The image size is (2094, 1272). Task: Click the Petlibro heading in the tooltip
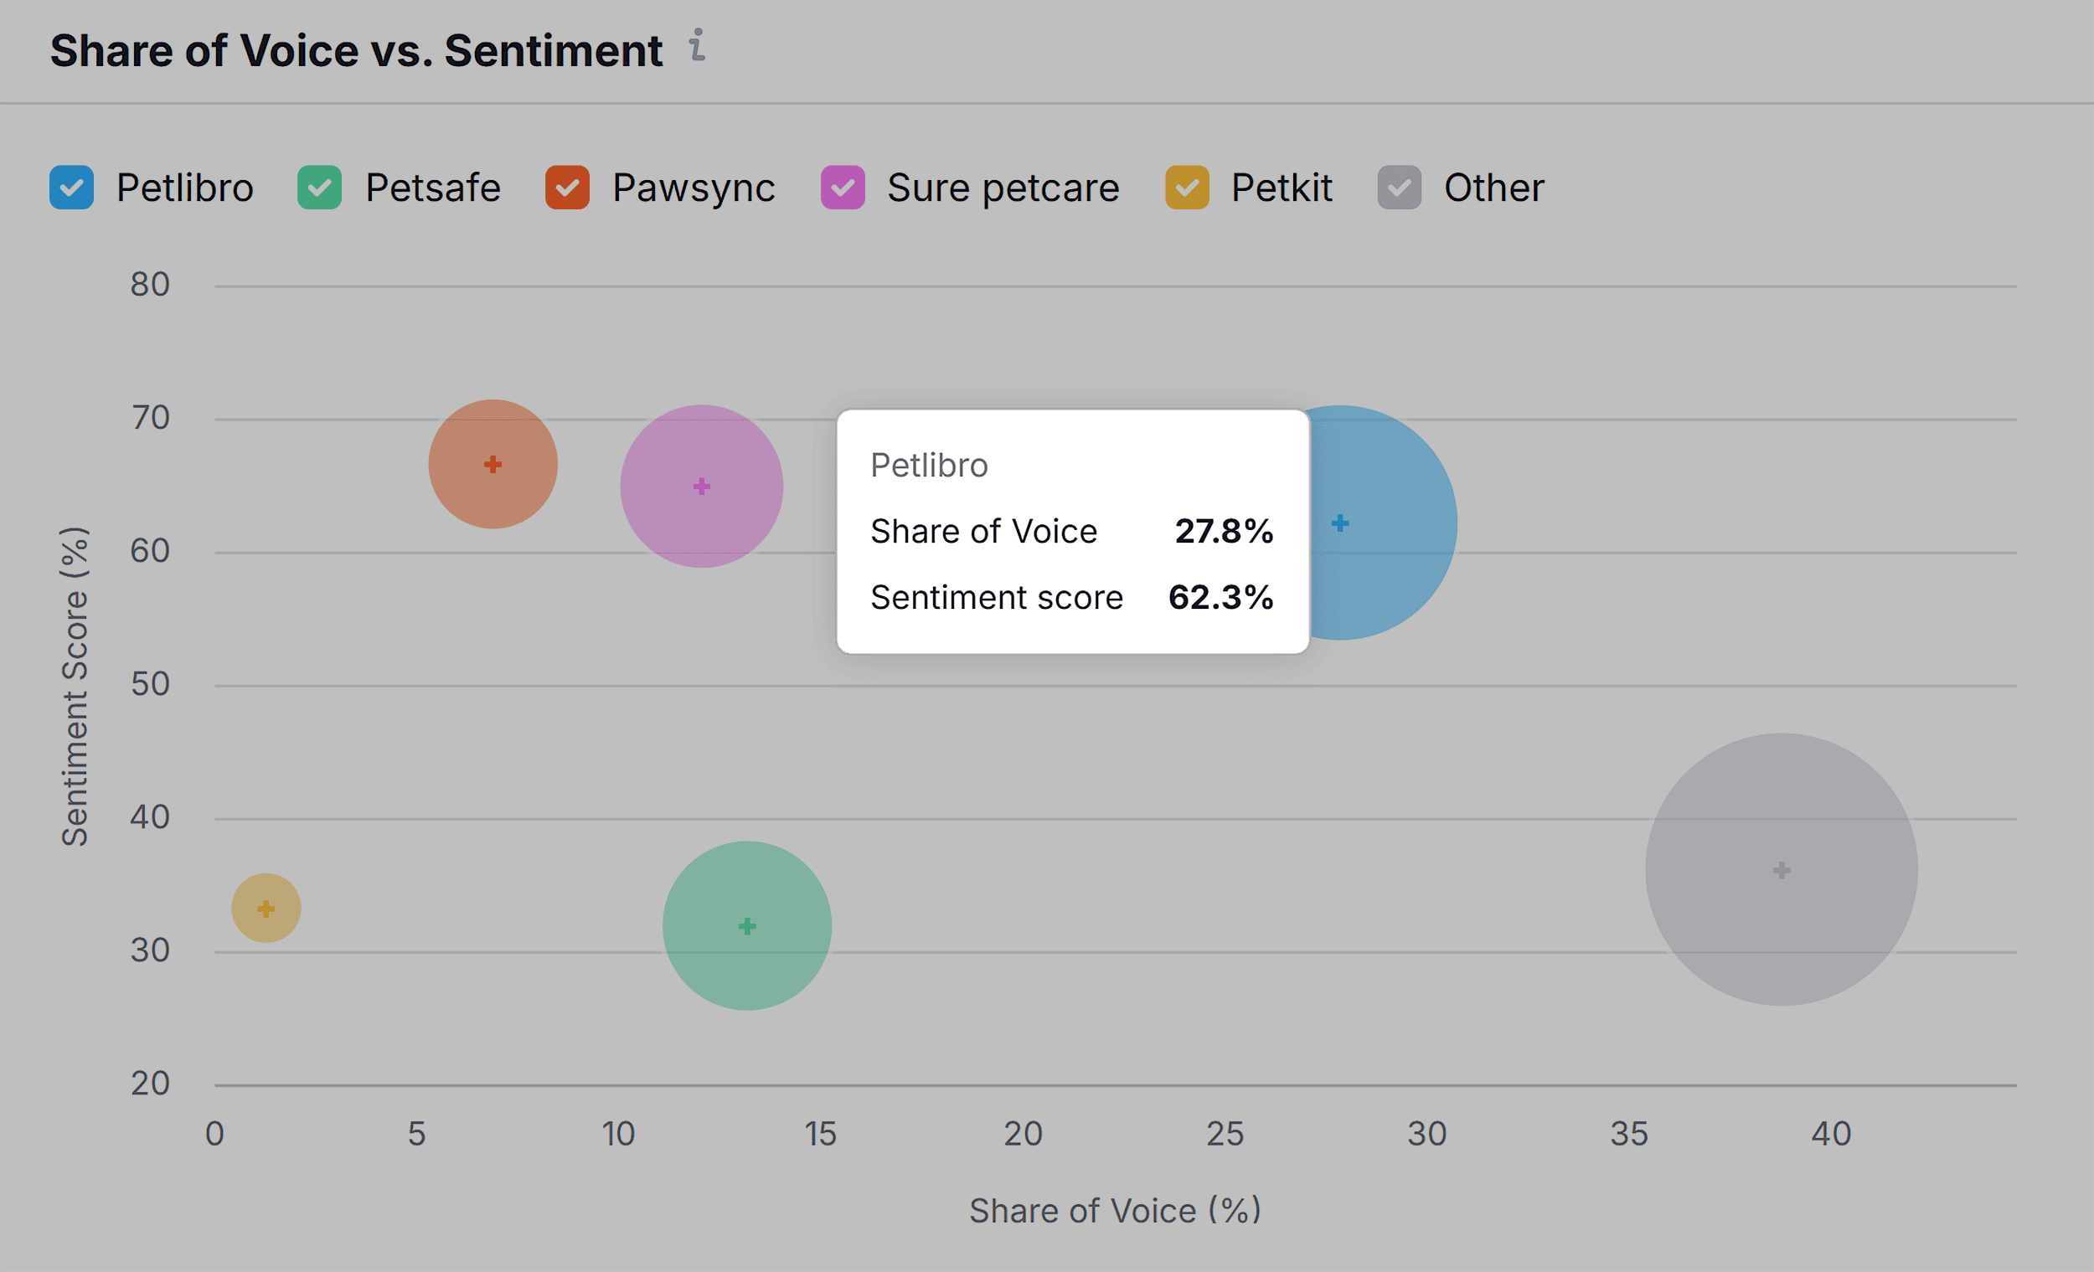(x=930, y=464)
